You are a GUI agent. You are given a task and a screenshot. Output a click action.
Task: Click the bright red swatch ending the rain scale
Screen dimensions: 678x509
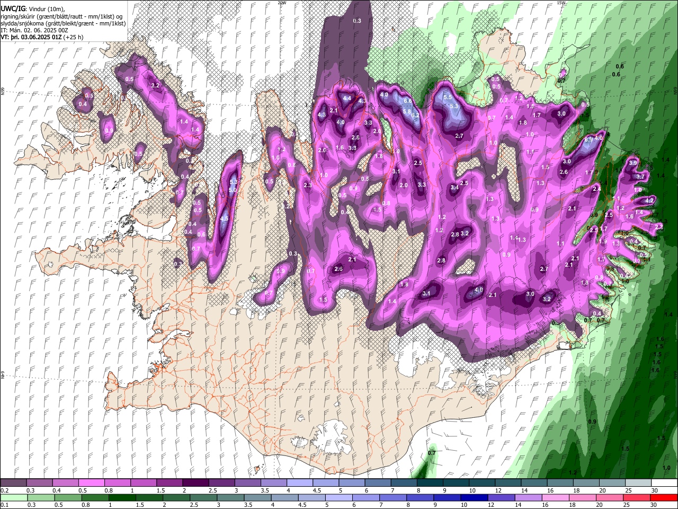pyautogui.click(x=664, y=498)
